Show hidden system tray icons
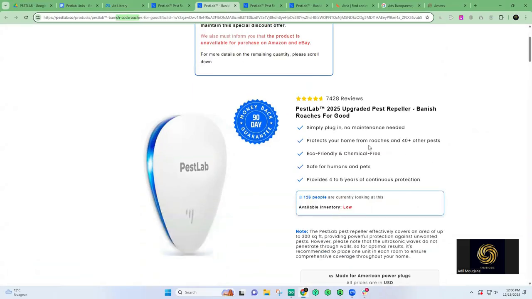This screenshot has height=299, width=532. pos(471,292)
